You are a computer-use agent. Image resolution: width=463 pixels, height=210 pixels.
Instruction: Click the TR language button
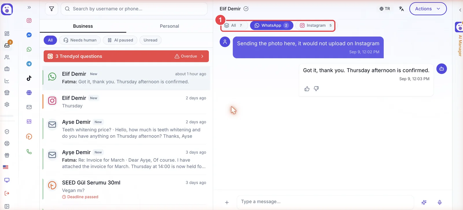pyautogui.click(x=385, y=9)
